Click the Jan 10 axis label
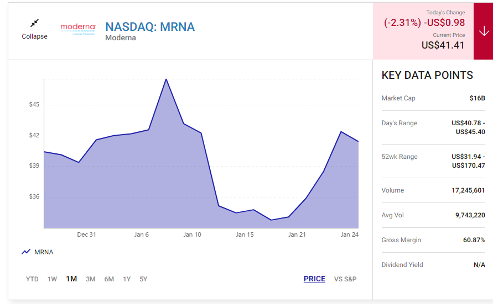The width and height of the screenshot is (493, 304). pyautogui.click(x=192, y=234)
